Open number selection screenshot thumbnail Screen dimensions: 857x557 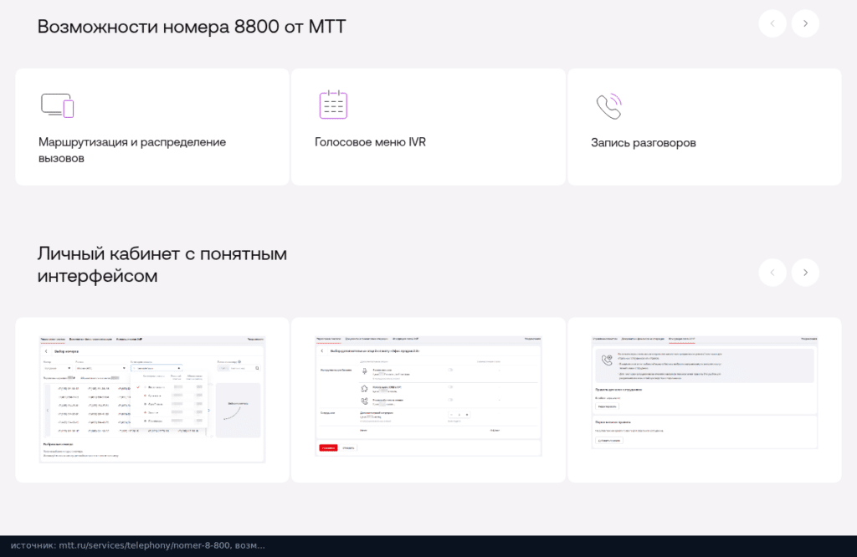pos(152,400)
